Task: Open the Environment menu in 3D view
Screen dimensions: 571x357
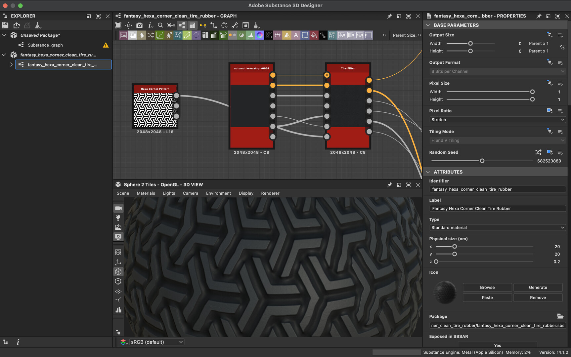Action: click(x=218, y=193)
